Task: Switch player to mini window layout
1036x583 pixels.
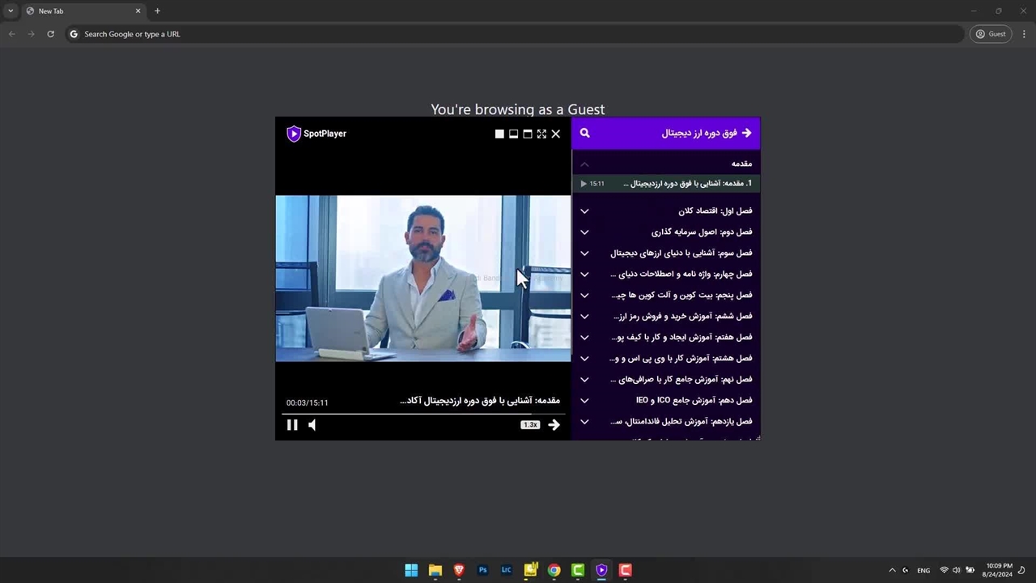Action: 499,134
